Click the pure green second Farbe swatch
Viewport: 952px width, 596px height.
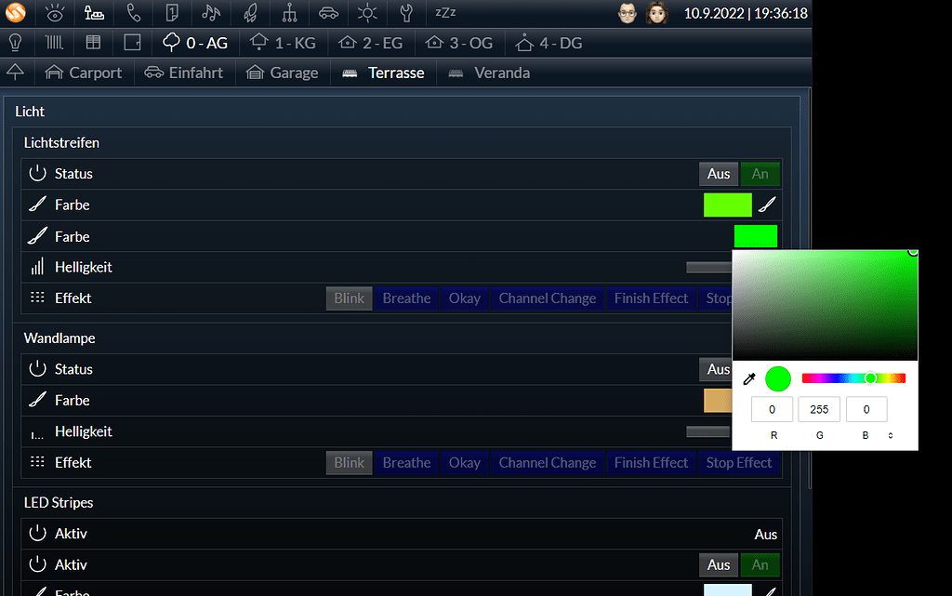point(755,236)
